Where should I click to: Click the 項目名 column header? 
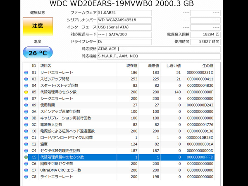[46, 66]
